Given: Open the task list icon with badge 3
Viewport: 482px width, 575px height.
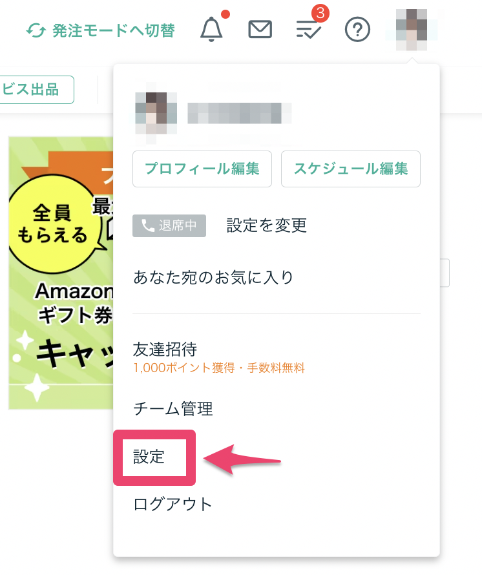Looking at the screenshot, I should tap(309, 29).
